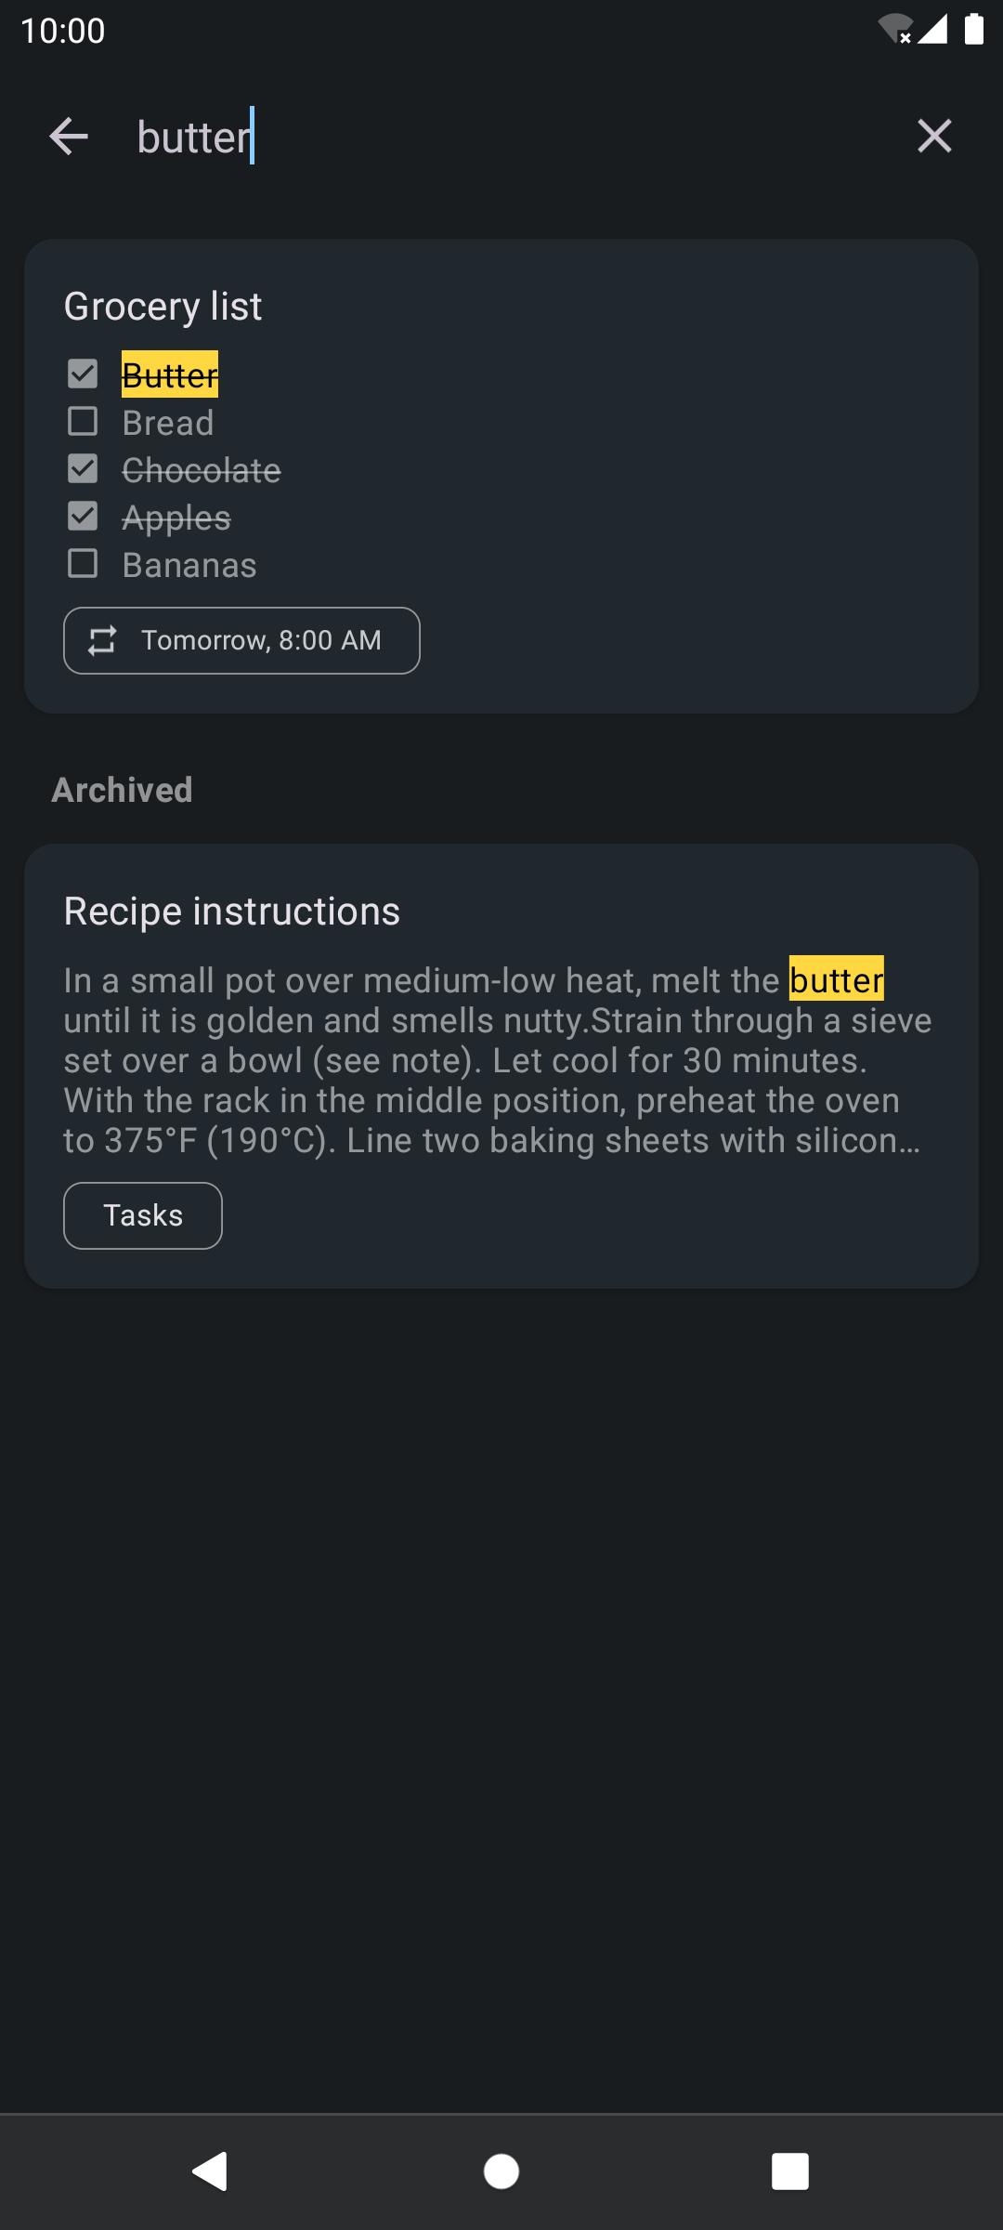Uncheck the Apples checkbox
The height and width of the screenshot is (2230, 1003).
pyautogui.click(x=83, y=517)
